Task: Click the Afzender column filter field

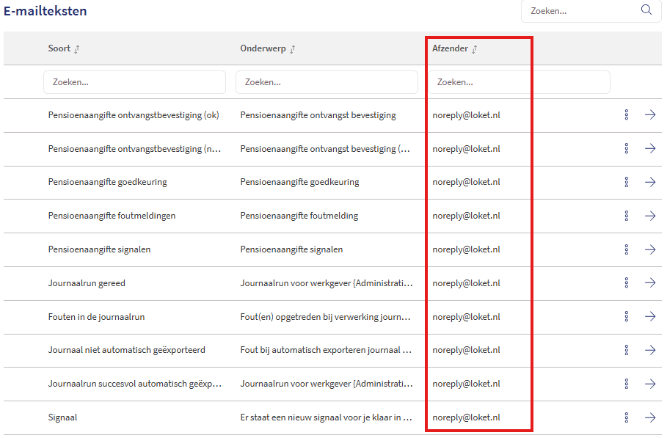Action: (x=519, y=82)
